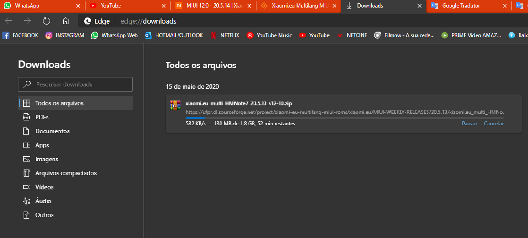The width and height of the screenshot is (528, 238).
Task: Go to the home page icon
Action: coord(66,21)
